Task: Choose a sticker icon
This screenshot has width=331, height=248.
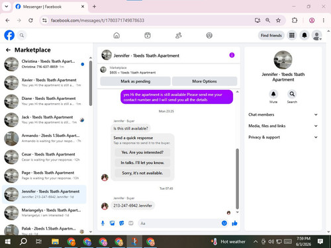Action: (x=122, y=224)
